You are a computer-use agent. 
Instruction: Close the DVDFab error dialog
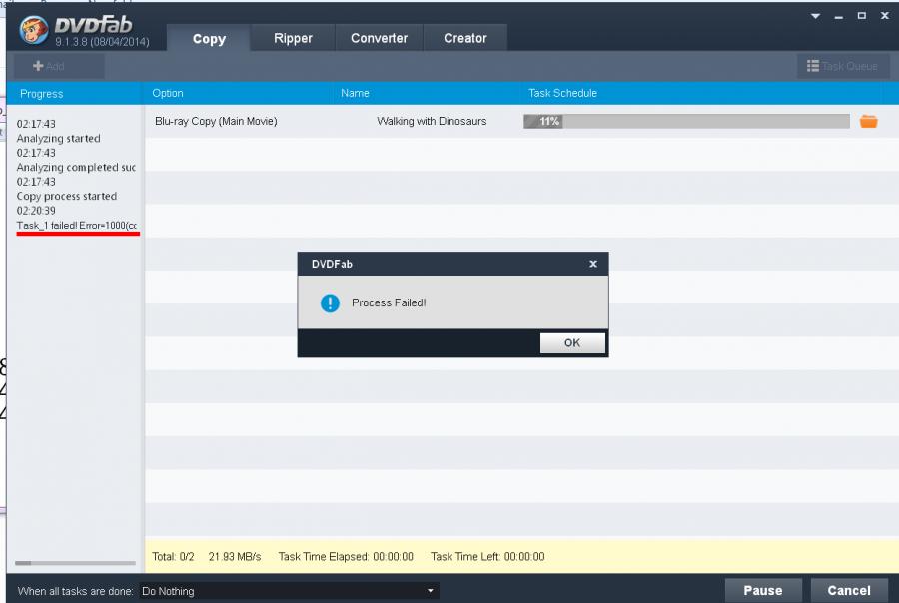coord(593,264)
